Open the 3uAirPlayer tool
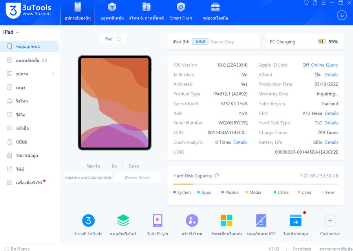353x251 pixels. (x=157, y=221)
